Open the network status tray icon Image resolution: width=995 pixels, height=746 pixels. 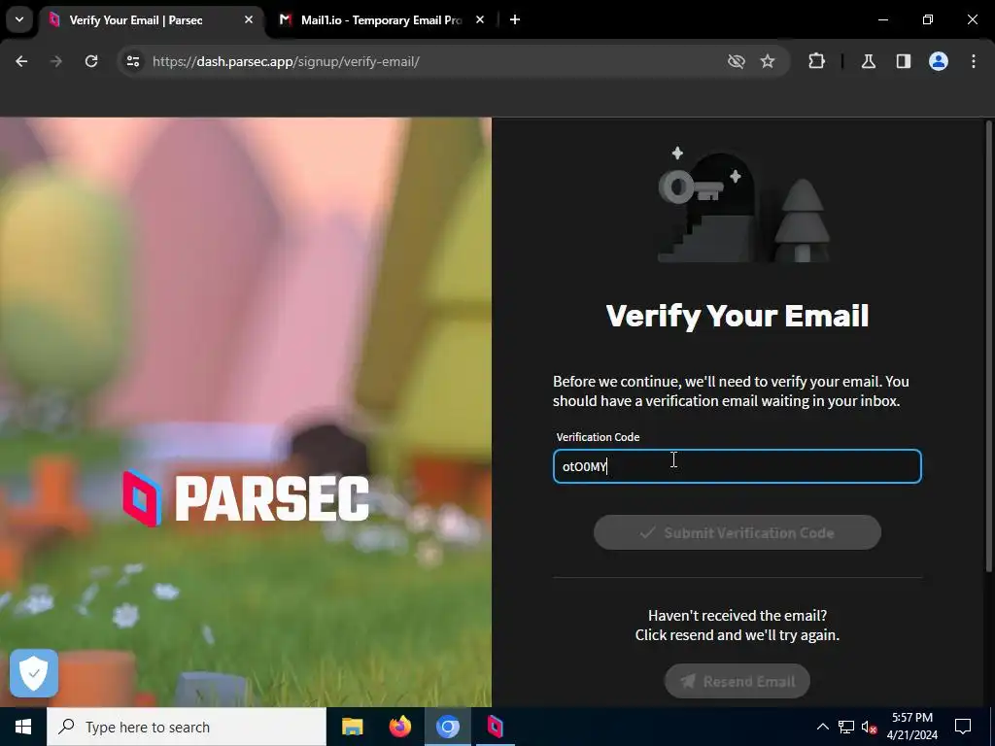pyautogui.click(x=846, y=727)
